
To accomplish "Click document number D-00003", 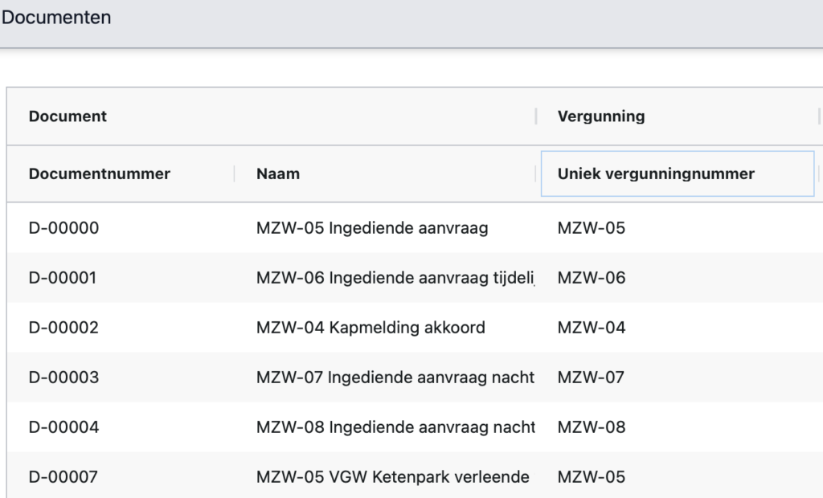I will click(63, 378).
